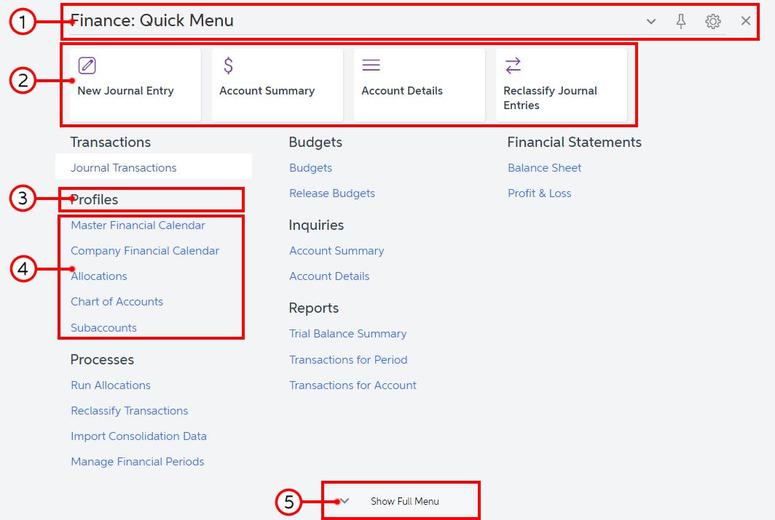Open Release Budgets link

tap(332, 193)
